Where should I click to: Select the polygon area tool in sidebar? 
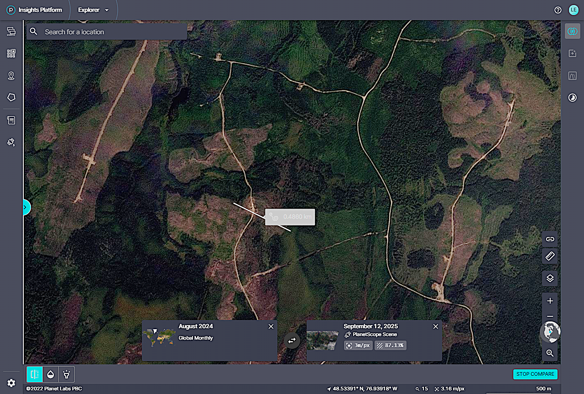(11, 97)
